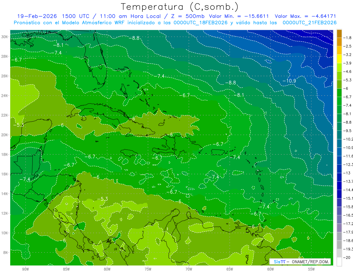Viewport: 353px width, 273px height.
Task: Click the initialization stamp "0000UTC_18FEB2026"
Action: 201,23
